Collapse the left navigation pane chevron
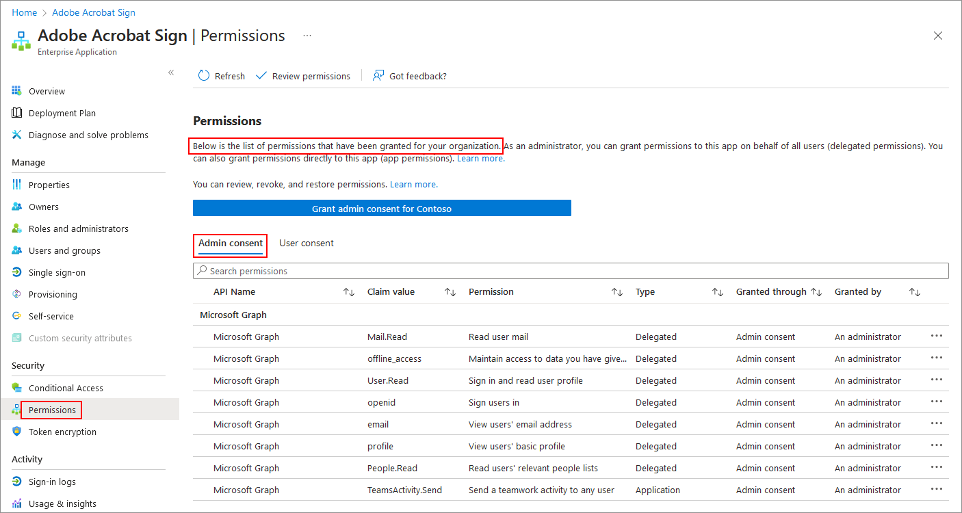 [x=171, y=73]
